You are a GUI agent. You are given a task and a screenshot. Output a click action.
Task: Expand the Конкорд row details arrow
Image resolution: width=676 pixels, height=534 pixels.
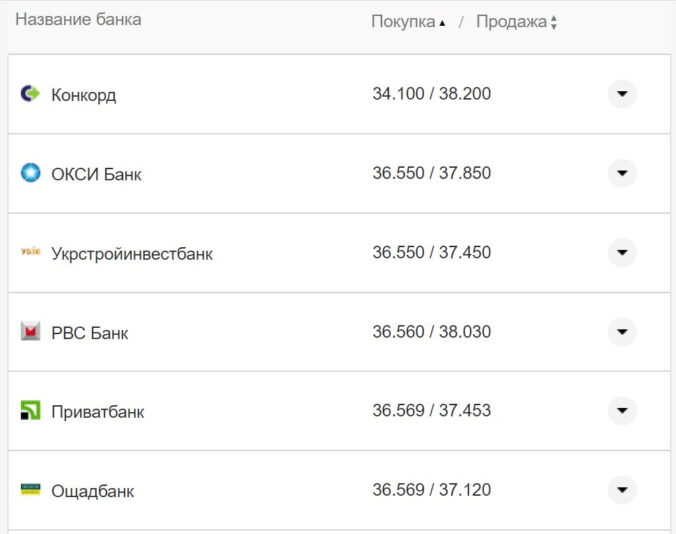(x=622, y=93)
